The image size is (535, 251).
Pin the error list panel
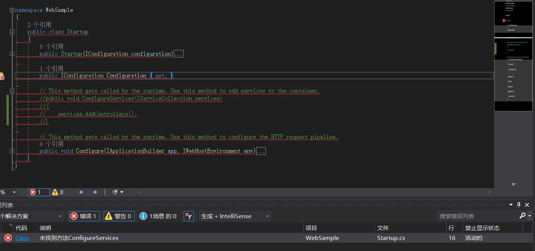coord(519,205)
